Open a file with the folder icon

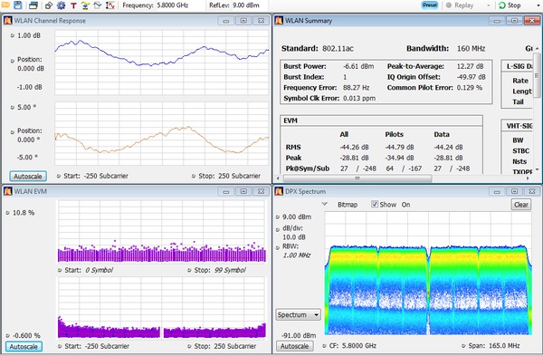point(5,5)
